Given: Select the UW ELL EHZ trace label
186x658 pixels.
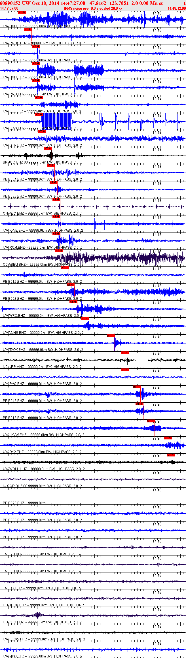Looking at the screenshot, I should [x=42, y=111].
